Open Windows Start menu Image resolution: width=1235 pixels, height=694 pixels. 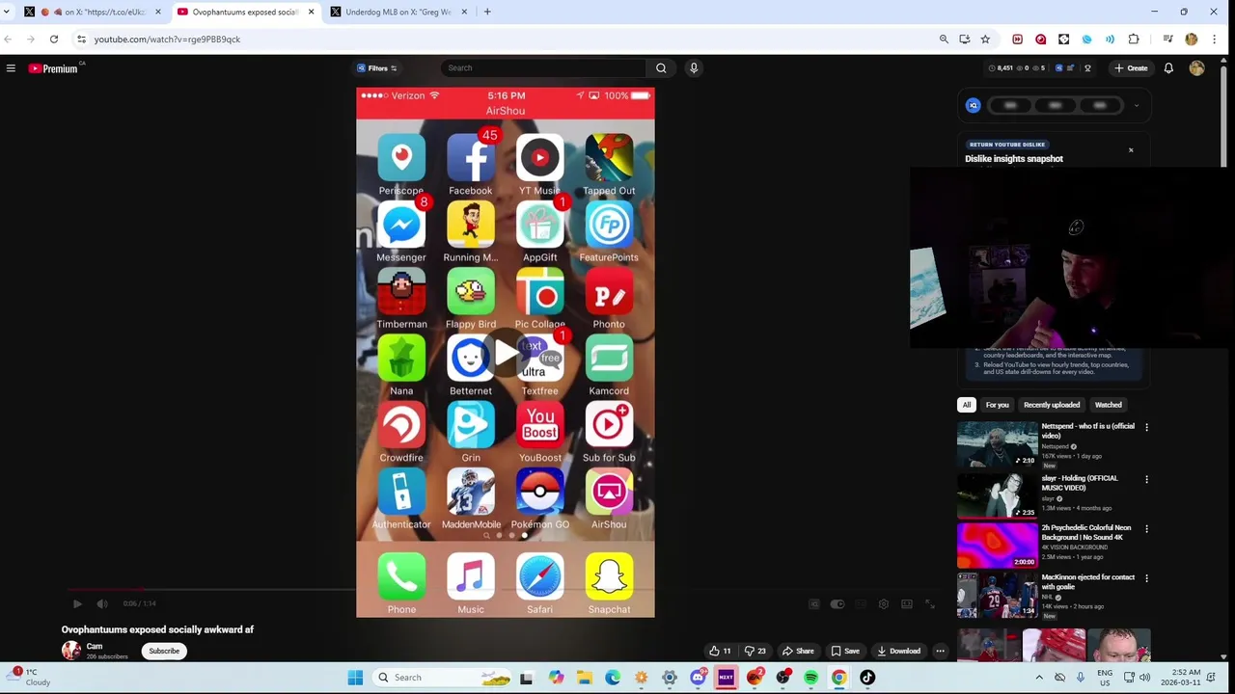click(x=355, y=678)
